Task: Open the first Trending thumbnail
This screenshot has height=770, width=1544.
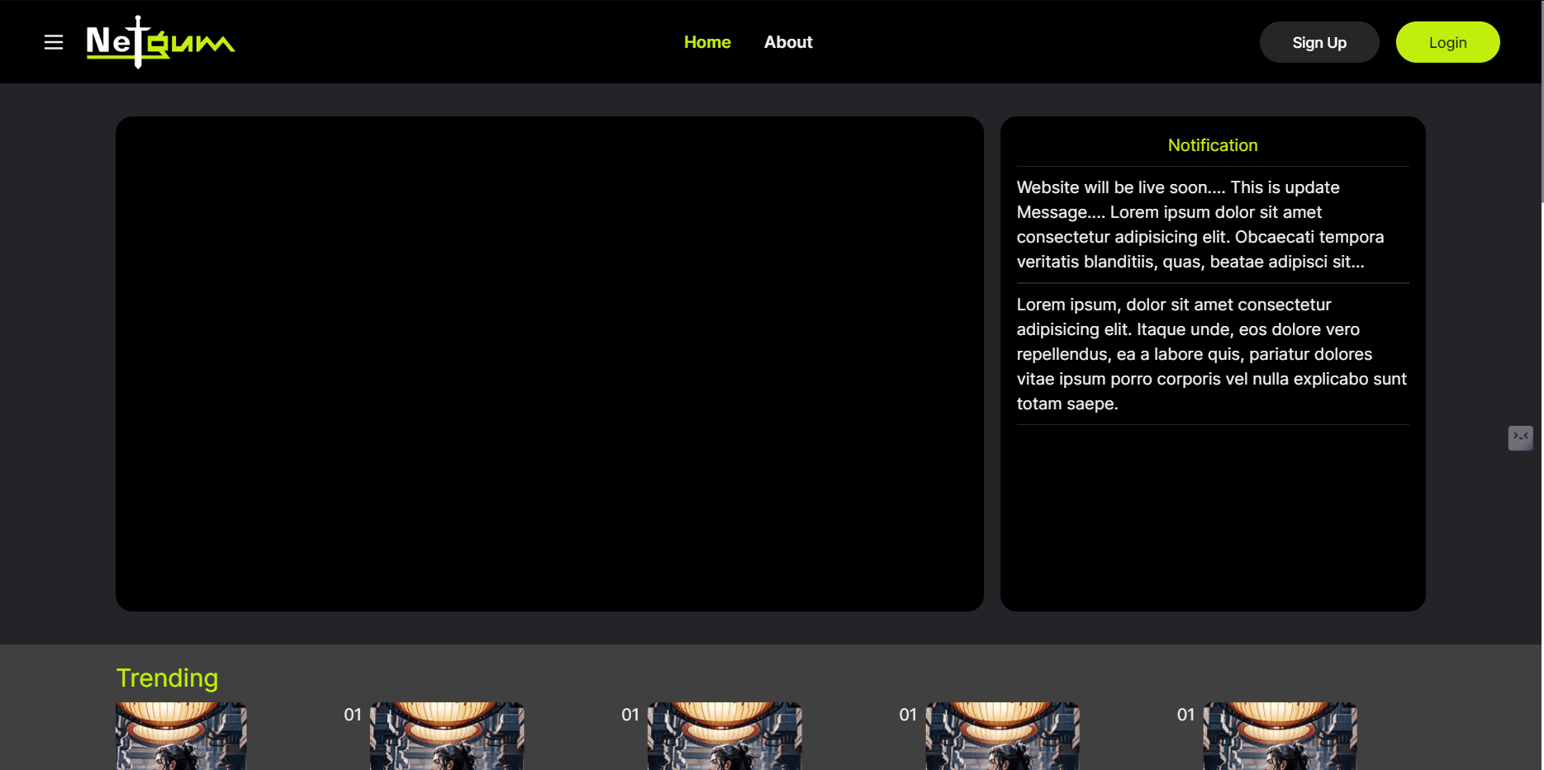Action: tap(181, 736)
